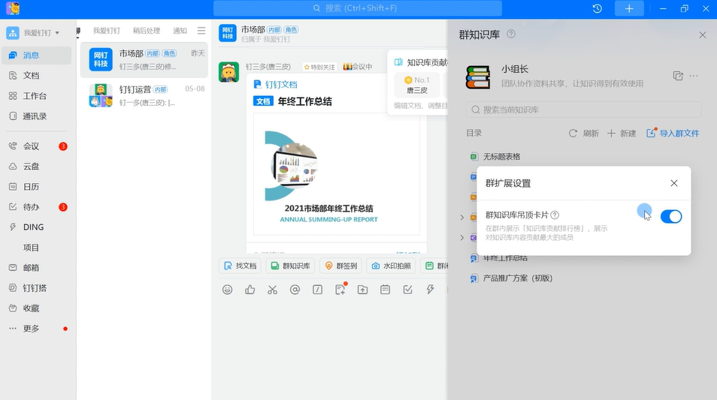Click the upload file icon in chat toolbar
This screenshot has height=400, width=717.
click(362, 290)
